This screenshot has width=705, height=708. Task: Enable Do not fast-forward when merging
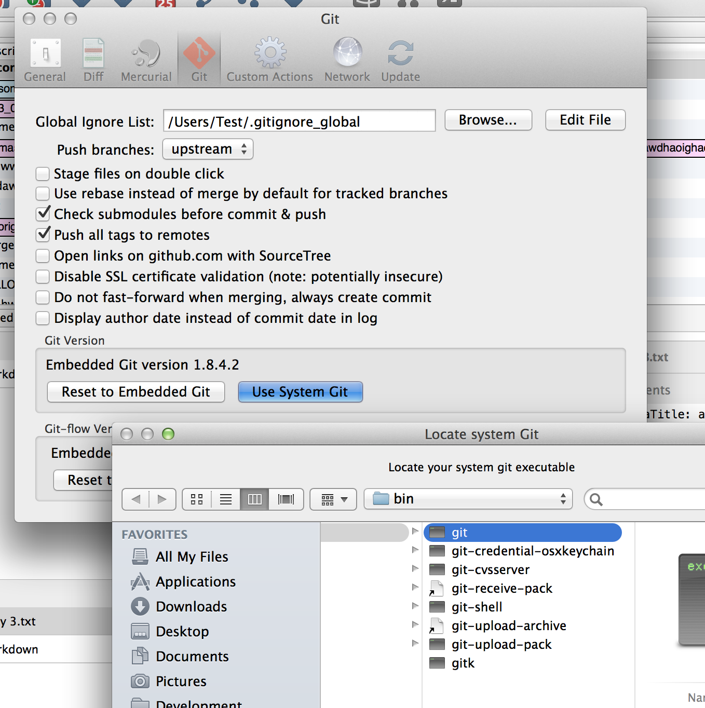(x=43, y=297)
